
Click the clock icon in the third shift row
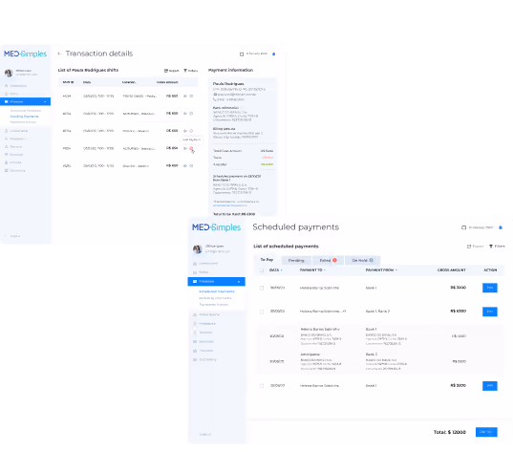191,131
